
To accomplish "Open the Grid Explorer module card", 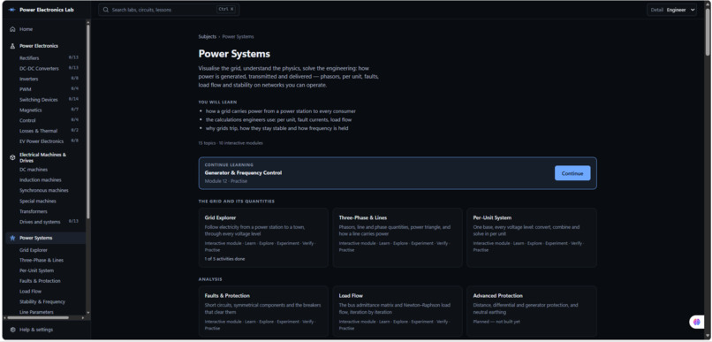I will point(263,238).
